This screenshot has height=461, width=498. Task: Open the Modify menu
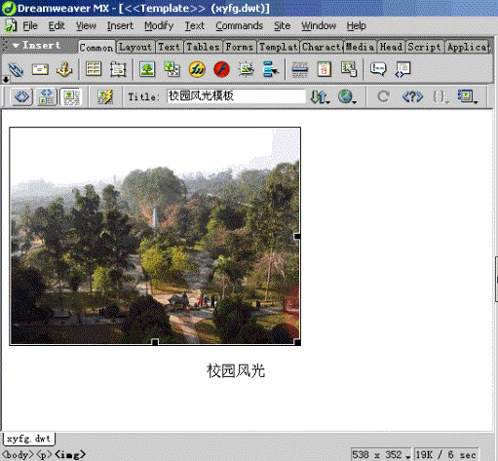tap(159, 25)
